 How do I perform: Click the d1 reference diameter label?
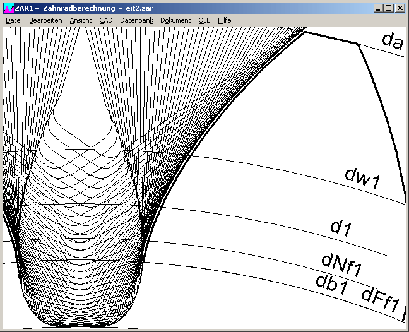click(341, 228)
